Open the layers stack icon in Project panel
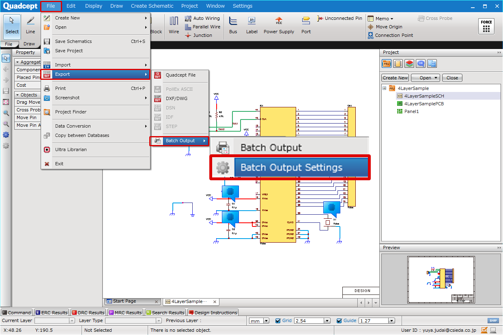This screenshot has width=503, height=335. click(409, 64)
